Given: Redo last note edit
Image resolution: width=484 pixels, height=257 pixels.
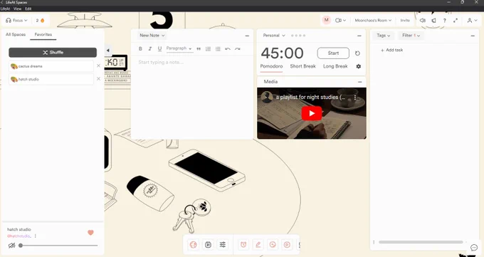Looking at the screenshot, I should coord(237,49).
